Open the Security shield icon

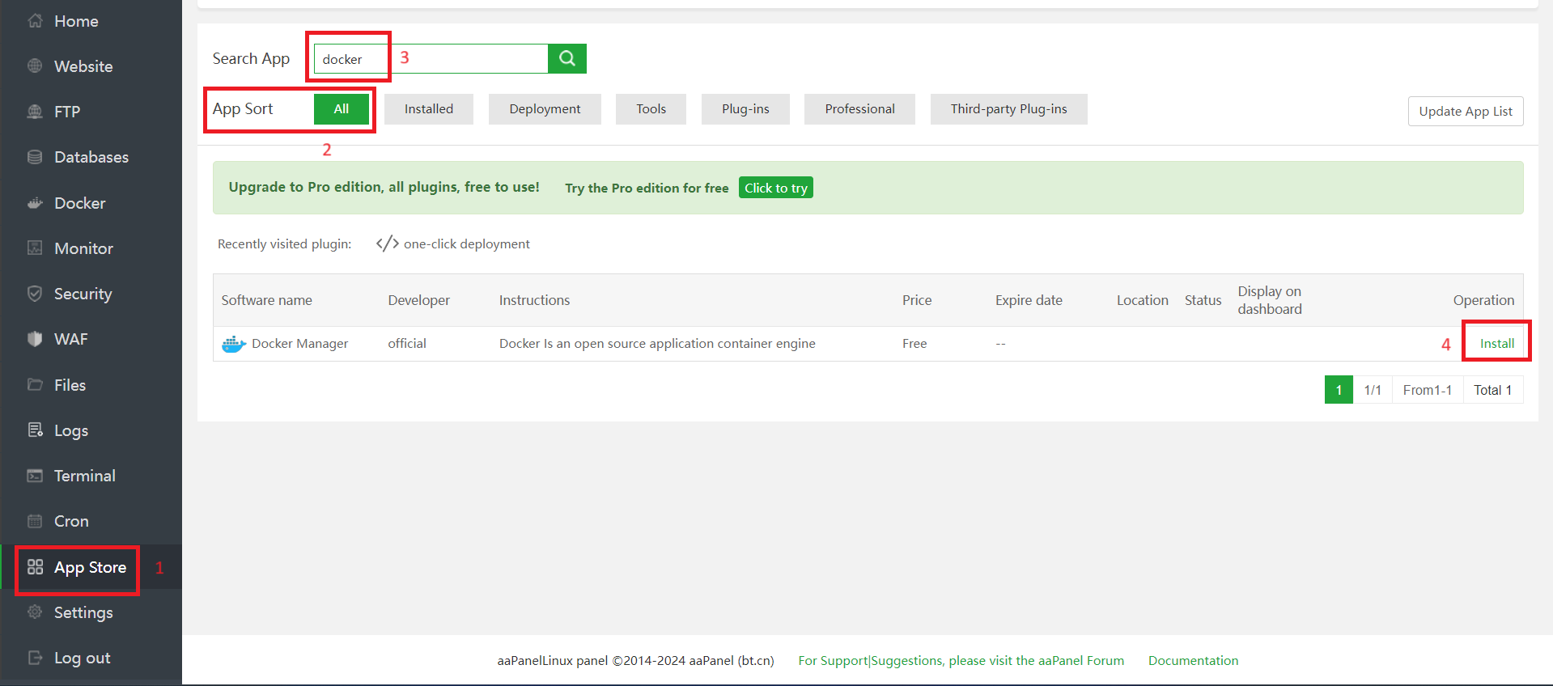35,294
